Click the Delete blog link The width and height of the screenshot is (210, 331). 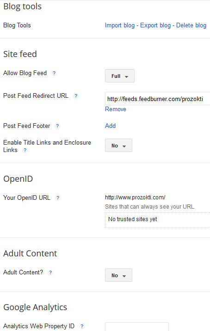[191, 25]
